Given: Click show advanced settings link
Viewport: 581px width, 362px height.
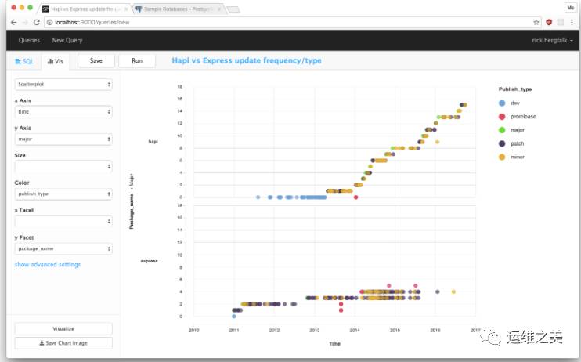Looking at the screenshot, I should point(48,265).
